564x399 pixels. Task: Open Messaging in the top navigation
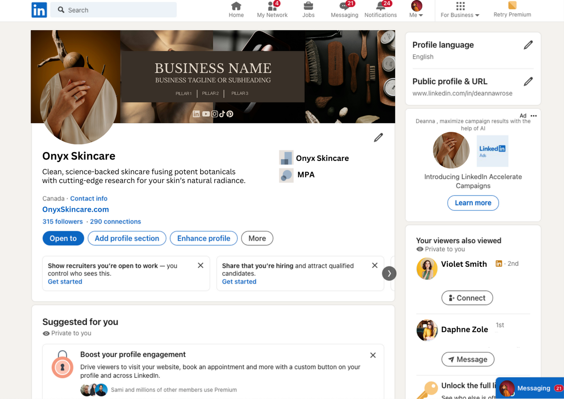click(x=345, y=6)
